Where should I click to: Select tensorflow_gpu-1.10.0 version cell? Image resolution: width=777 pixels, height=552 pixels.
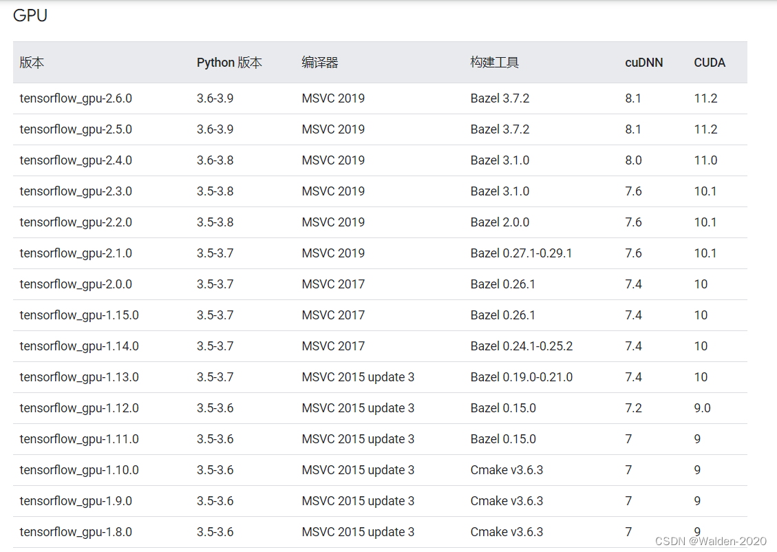tap(79, 470)
